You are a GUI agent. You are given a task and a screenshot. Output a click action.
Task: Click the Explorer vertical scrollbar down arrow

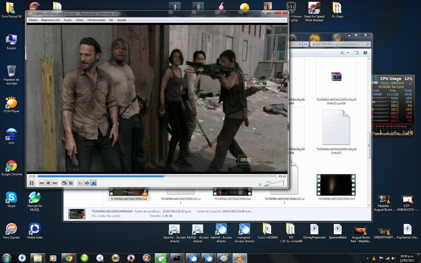[x=369, y=205]
